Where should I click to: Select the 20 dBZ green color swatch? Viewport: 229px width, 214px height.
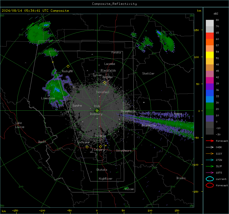210,106
